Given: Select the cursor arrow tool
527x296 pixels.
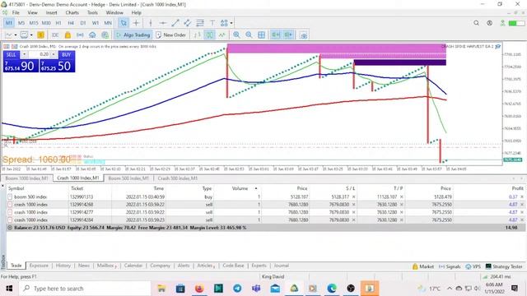Looking at the screenshot, I should [x=124, y=23].
